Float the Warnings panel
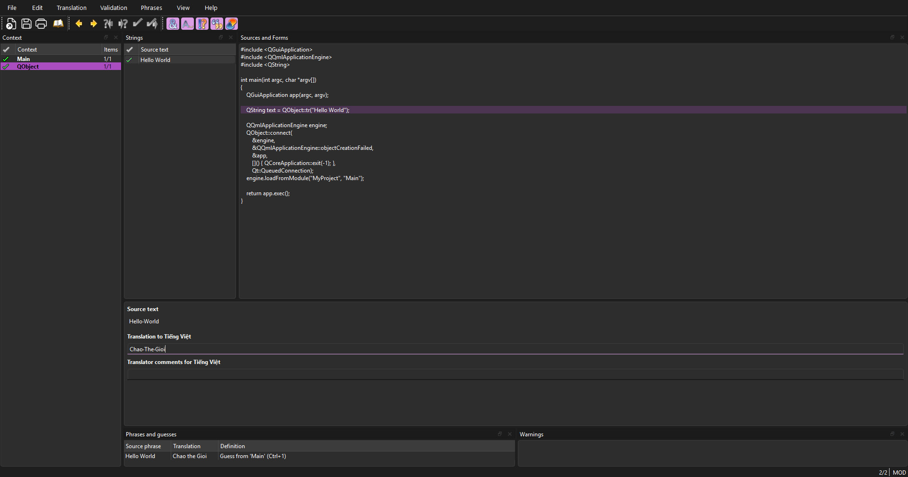This screenshot has width=908, height=477. (892, 434)
